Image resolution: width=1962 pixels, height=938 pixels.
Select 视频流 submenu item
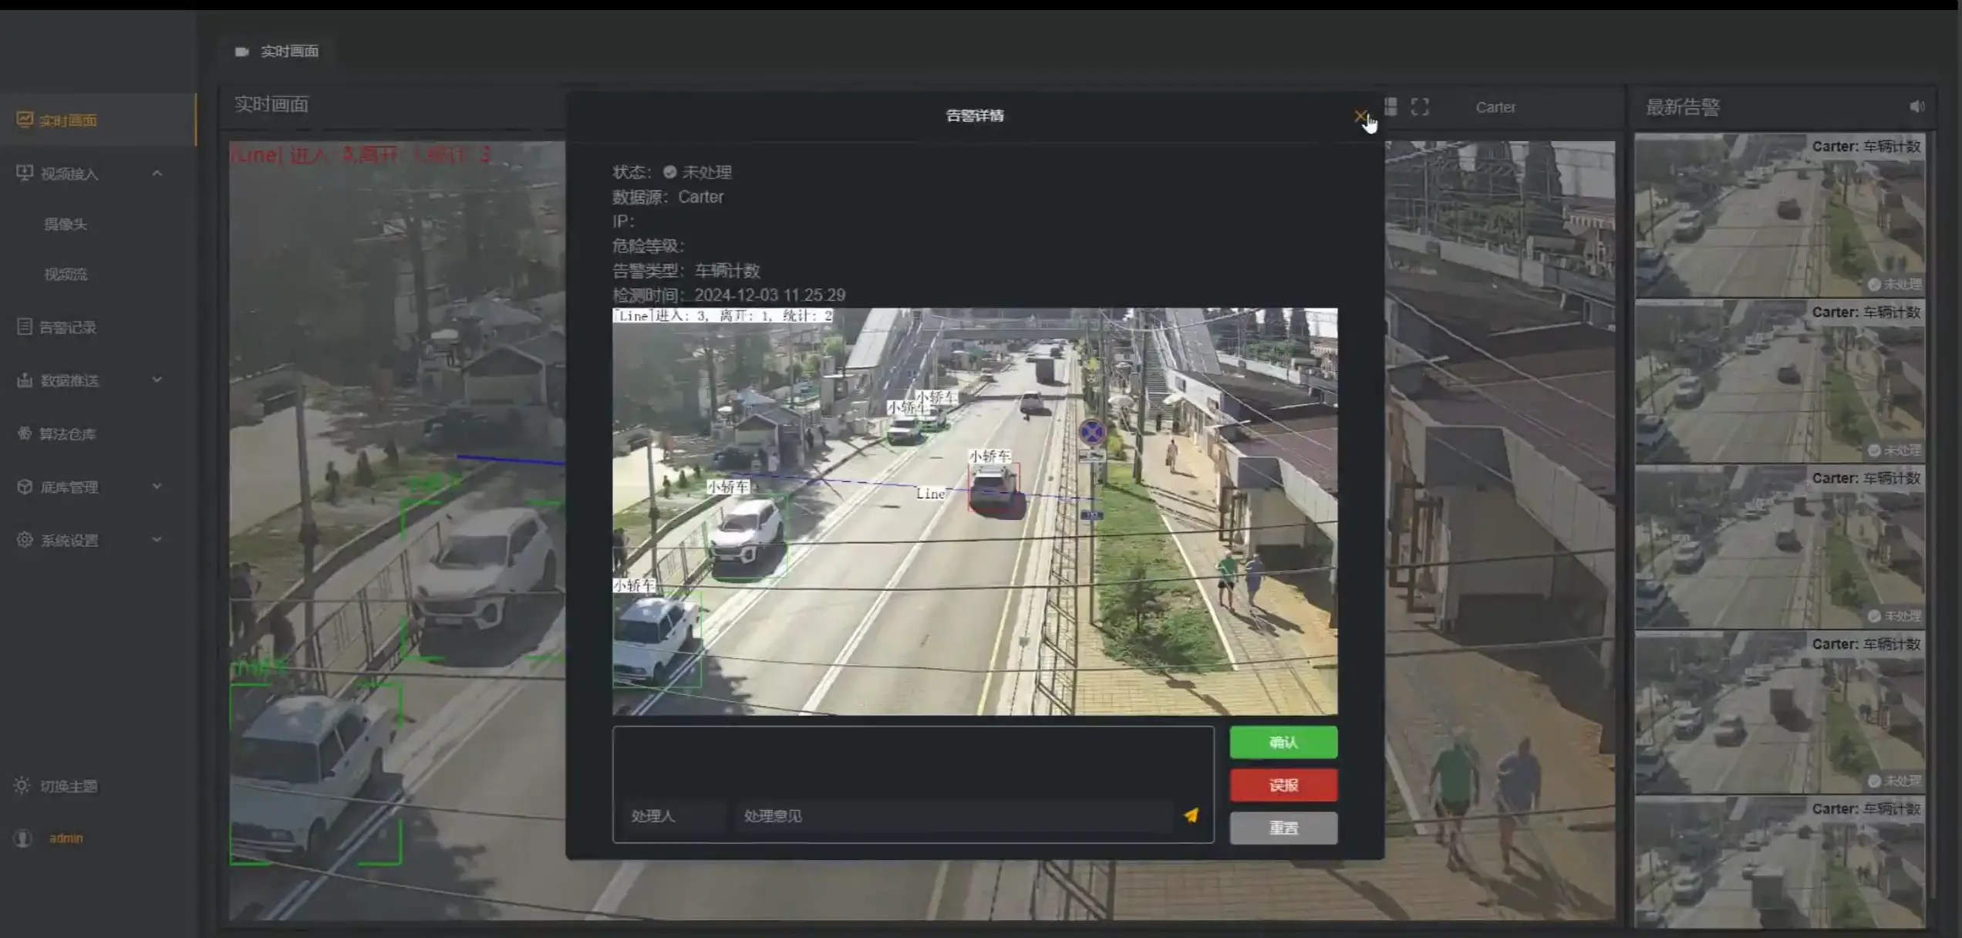coord(66,275)
